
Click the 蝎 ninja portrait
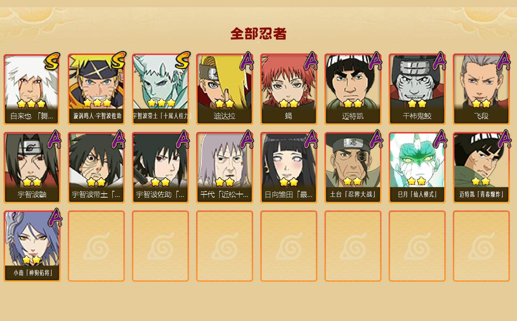pos(289,89)
